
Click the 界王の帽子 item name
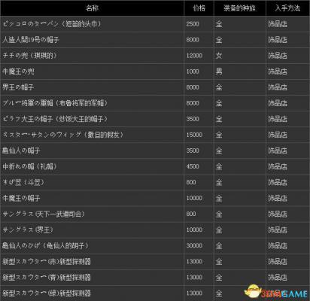18,87
